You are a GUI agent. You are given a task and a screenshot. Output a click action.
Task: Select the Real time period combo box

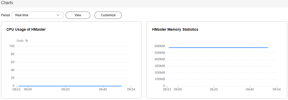tap(38, 15)
